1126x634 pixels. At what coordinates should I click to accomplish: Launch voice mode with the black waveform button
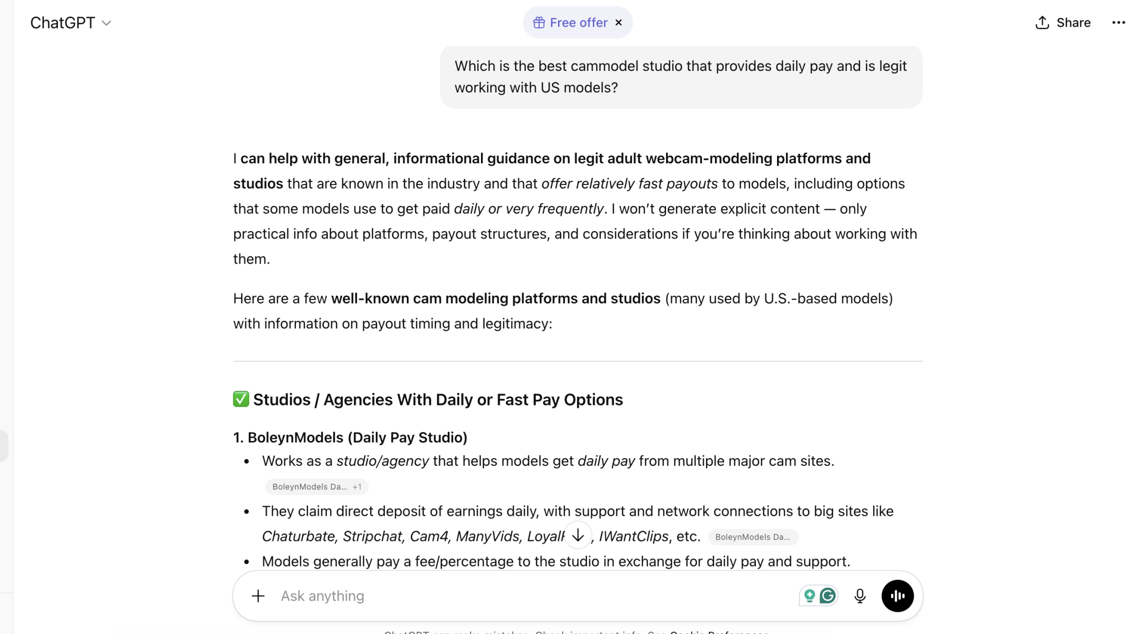pos(897,596)
